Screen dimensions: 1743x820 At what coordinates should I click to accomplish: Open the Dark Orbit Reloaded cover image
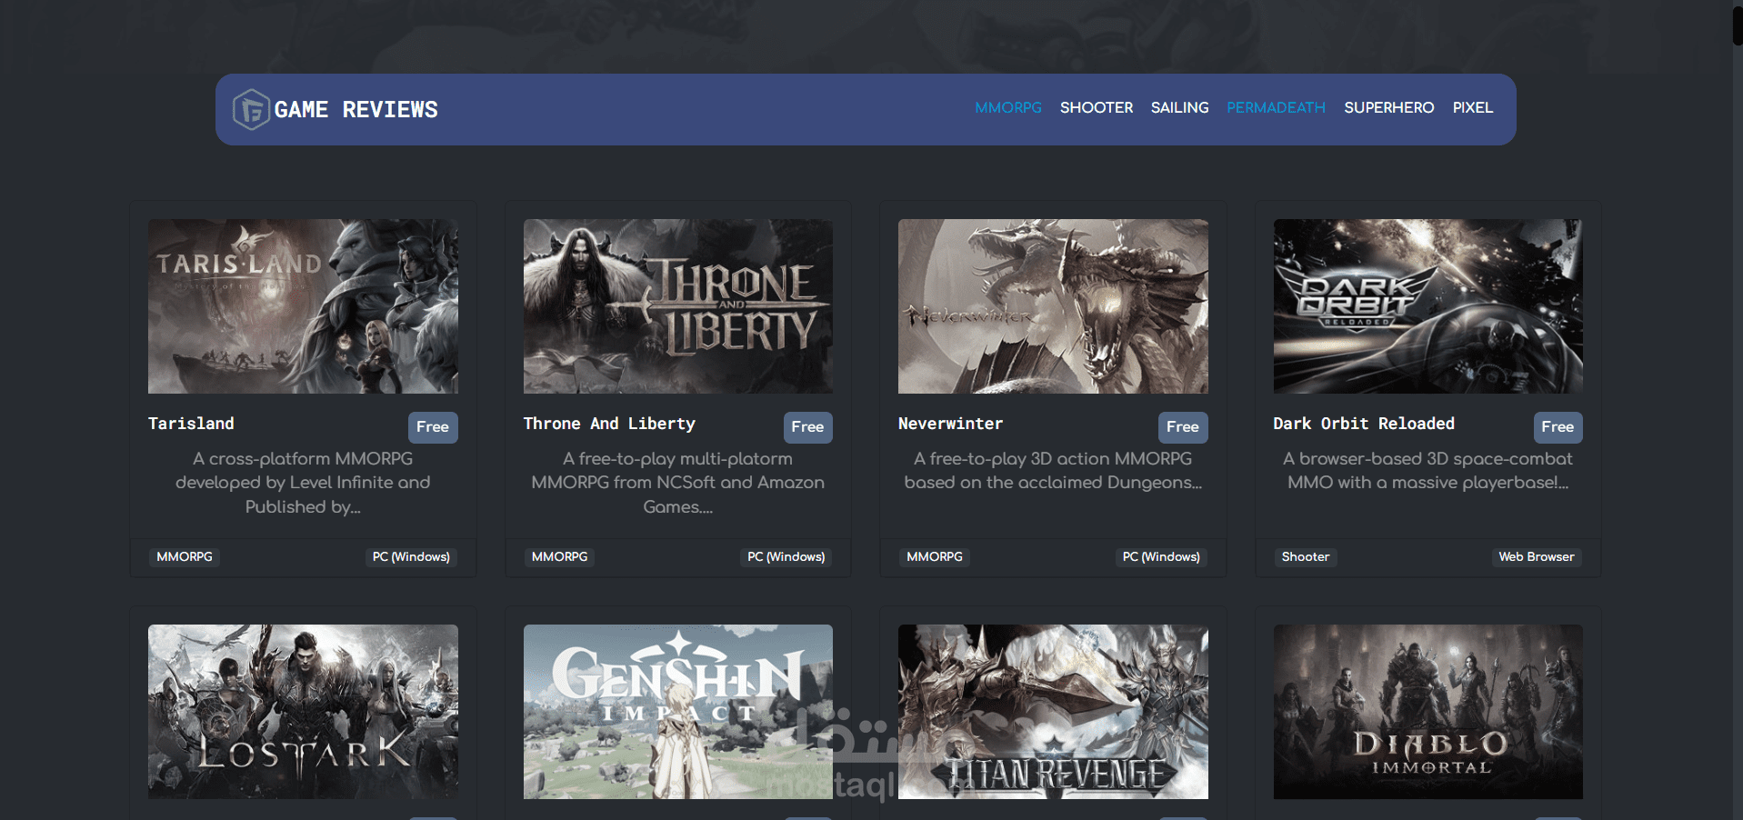coord(1427,306)
